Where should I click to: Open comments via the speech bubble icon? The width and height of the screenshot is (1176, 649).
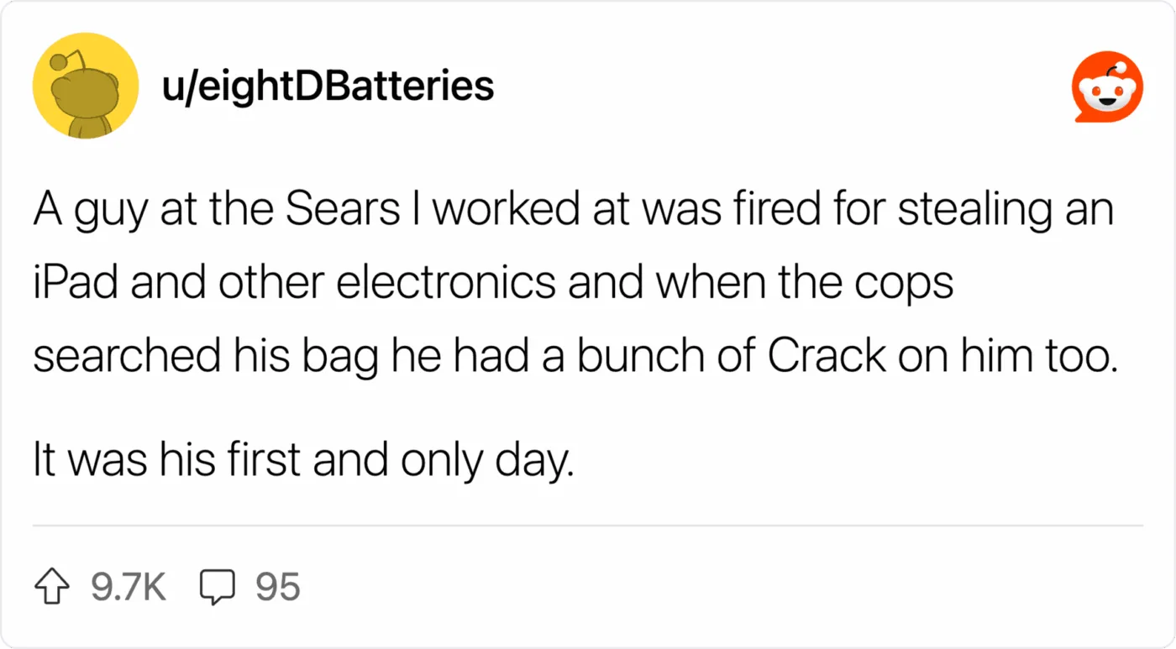tap(218, 588)
